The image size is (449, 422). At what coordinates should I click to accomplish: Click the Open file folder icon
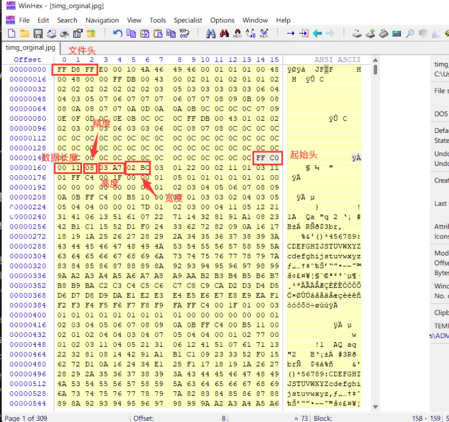pyautogui.click(x=25, y=34)
